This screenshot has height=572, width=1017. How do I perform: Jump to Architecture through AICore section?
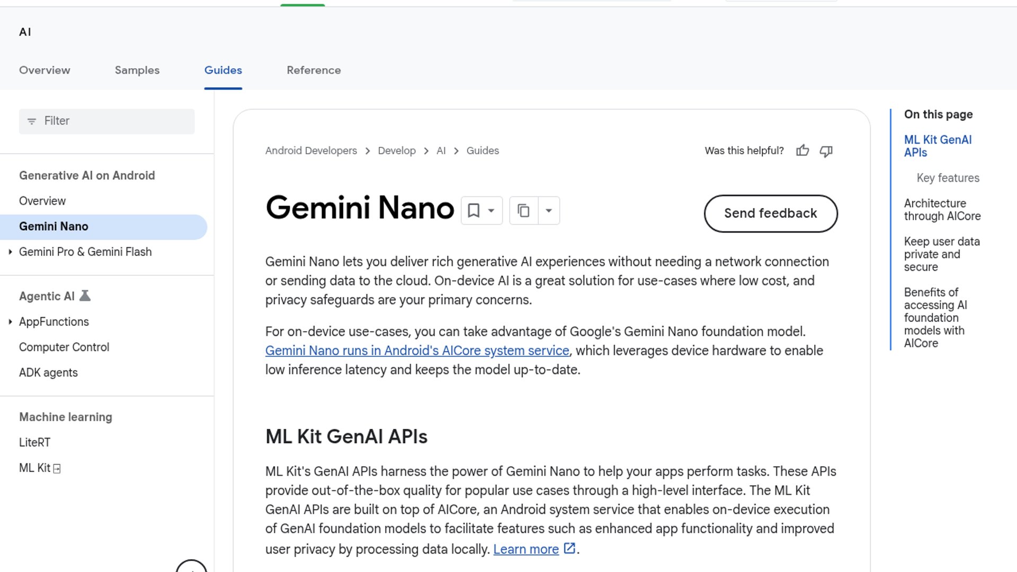pos(942,210)
